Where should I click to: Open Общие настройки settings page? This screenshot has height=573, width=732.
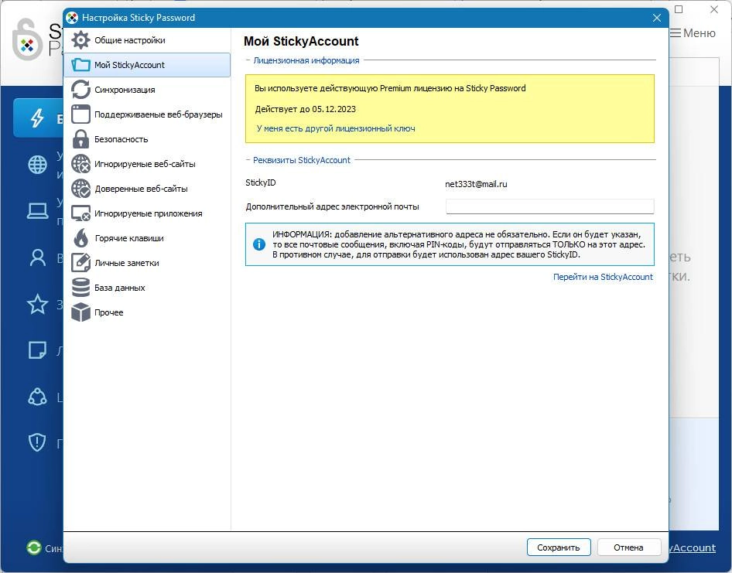147,40
